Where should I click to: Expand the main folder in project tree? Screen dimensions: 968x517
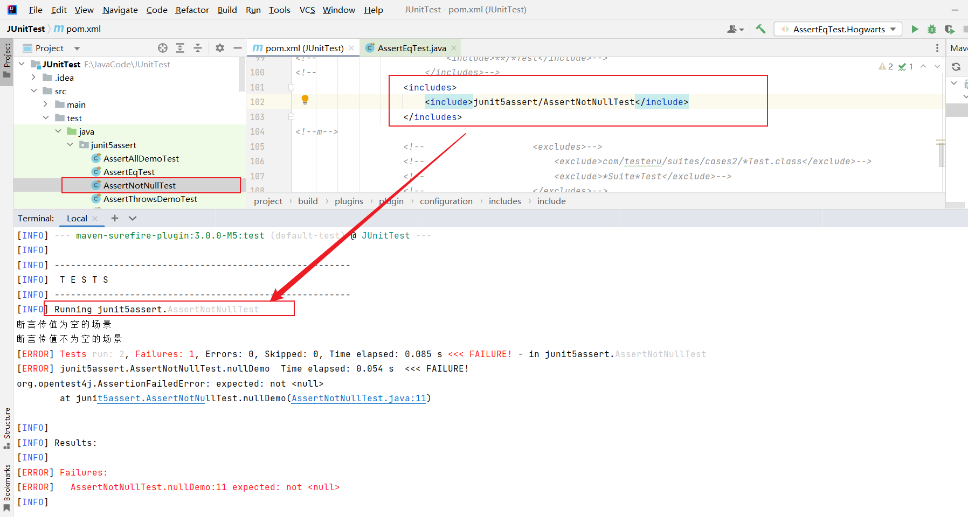coord(46,104)
